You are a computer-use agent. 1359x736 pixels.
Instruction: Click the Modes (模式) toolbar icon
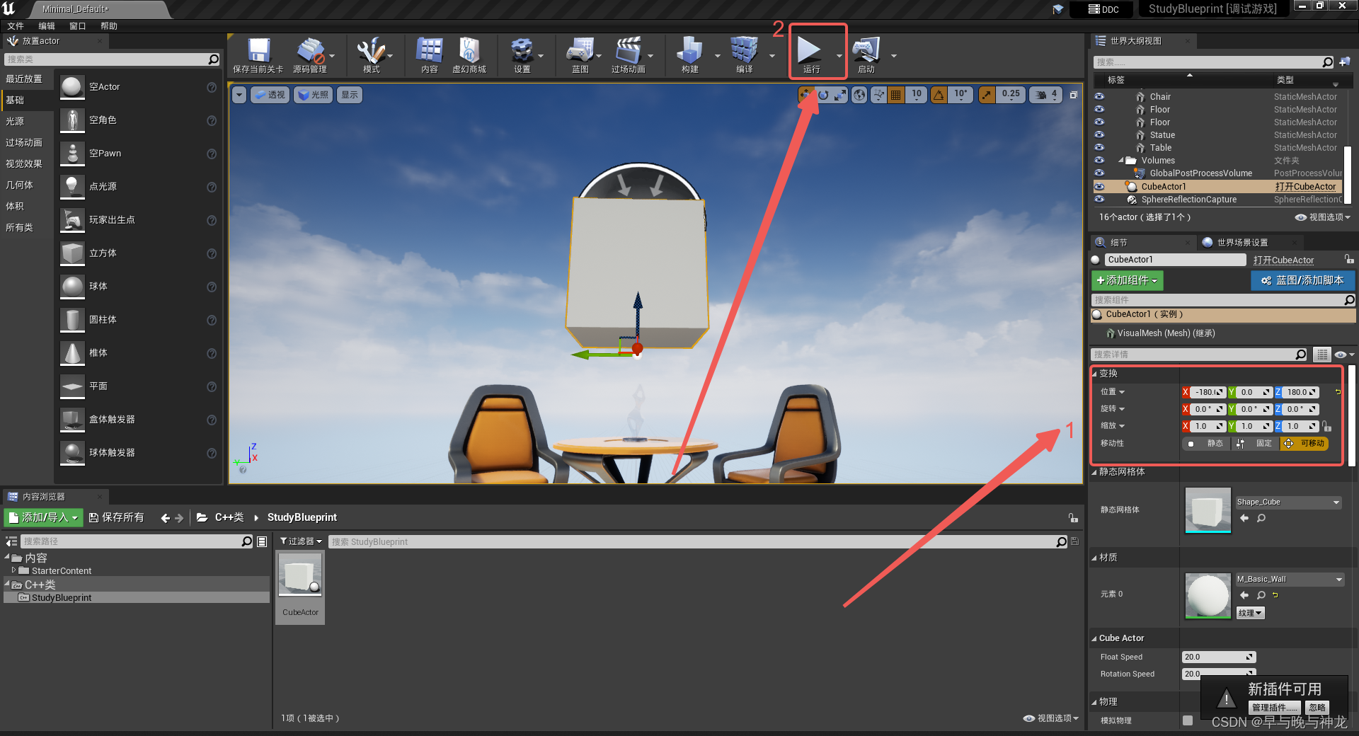click(371, 55)
